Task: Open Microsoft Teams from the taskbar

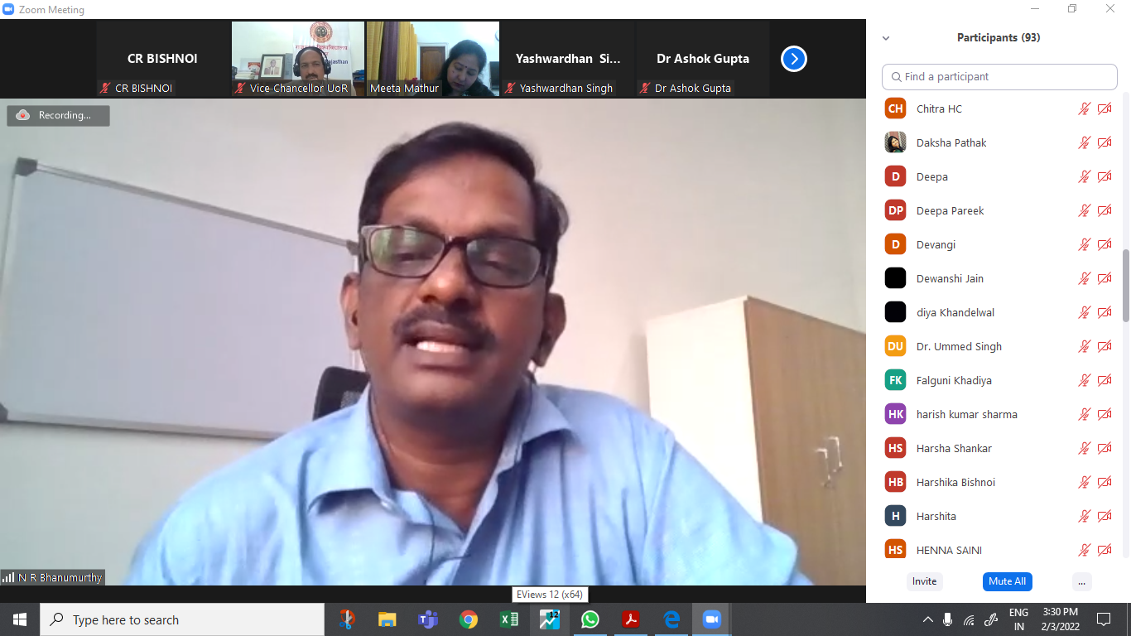Action: click(428, 619)
